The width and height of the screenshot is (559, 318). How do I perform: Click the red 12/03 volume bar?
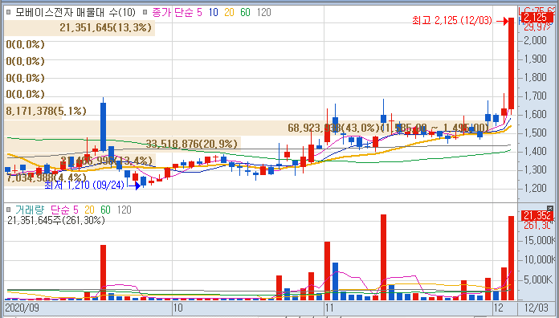pyautogui.click(x=511, y=258)
